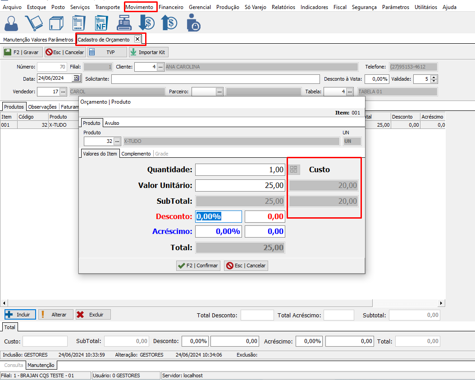Open the Cliente lookup ellipsis button

(160, 67)
